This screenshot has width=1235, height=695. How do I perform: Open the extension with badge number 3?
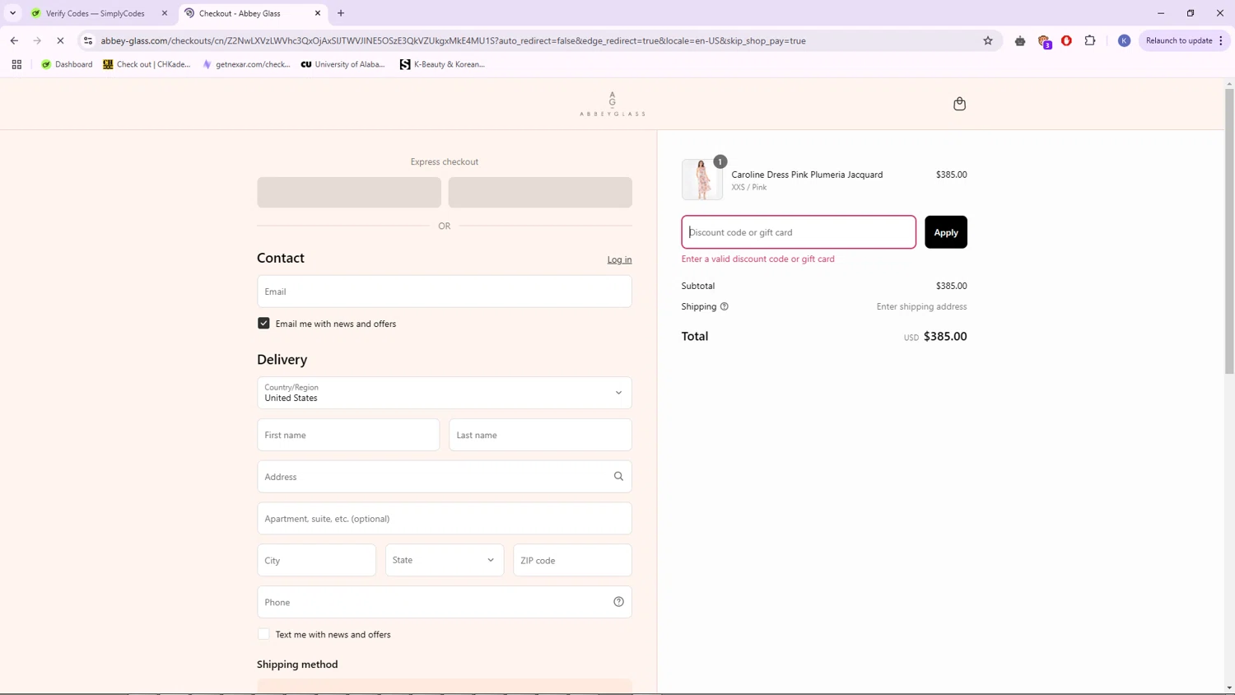[1044, 41]
